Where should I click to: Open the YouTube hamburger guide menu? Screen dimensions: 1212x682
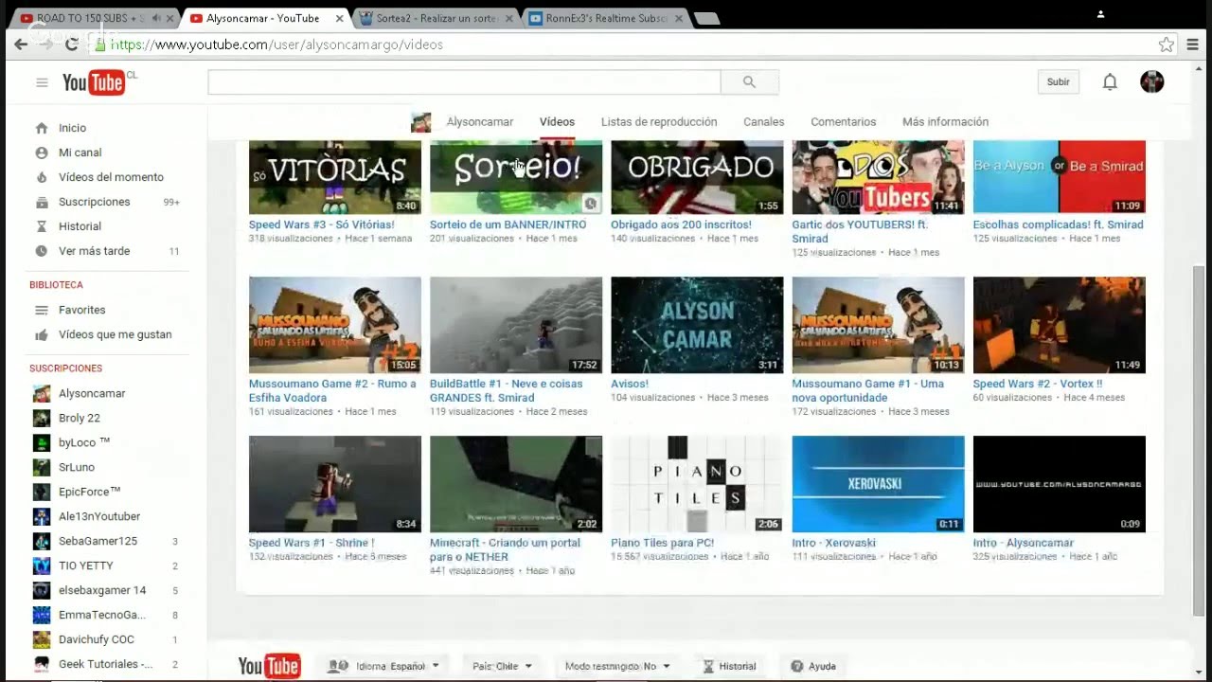pyautogui.click(x=42, y=82)
